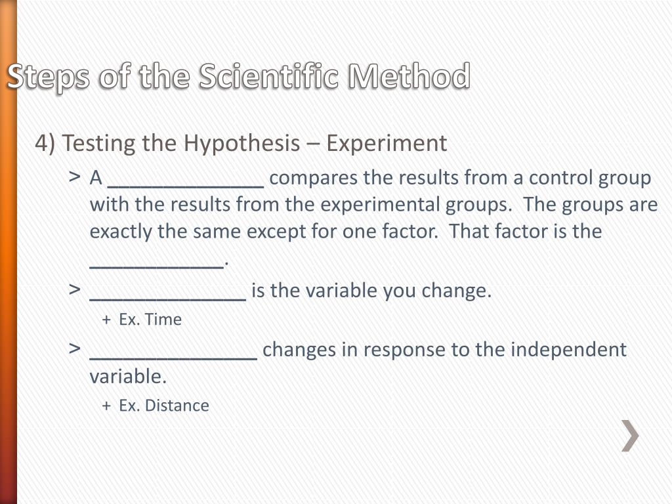This screenshot has height=504, width=672.
Task: Click the plus sign beside 'Ex. Time'
Action: point(106,320)
